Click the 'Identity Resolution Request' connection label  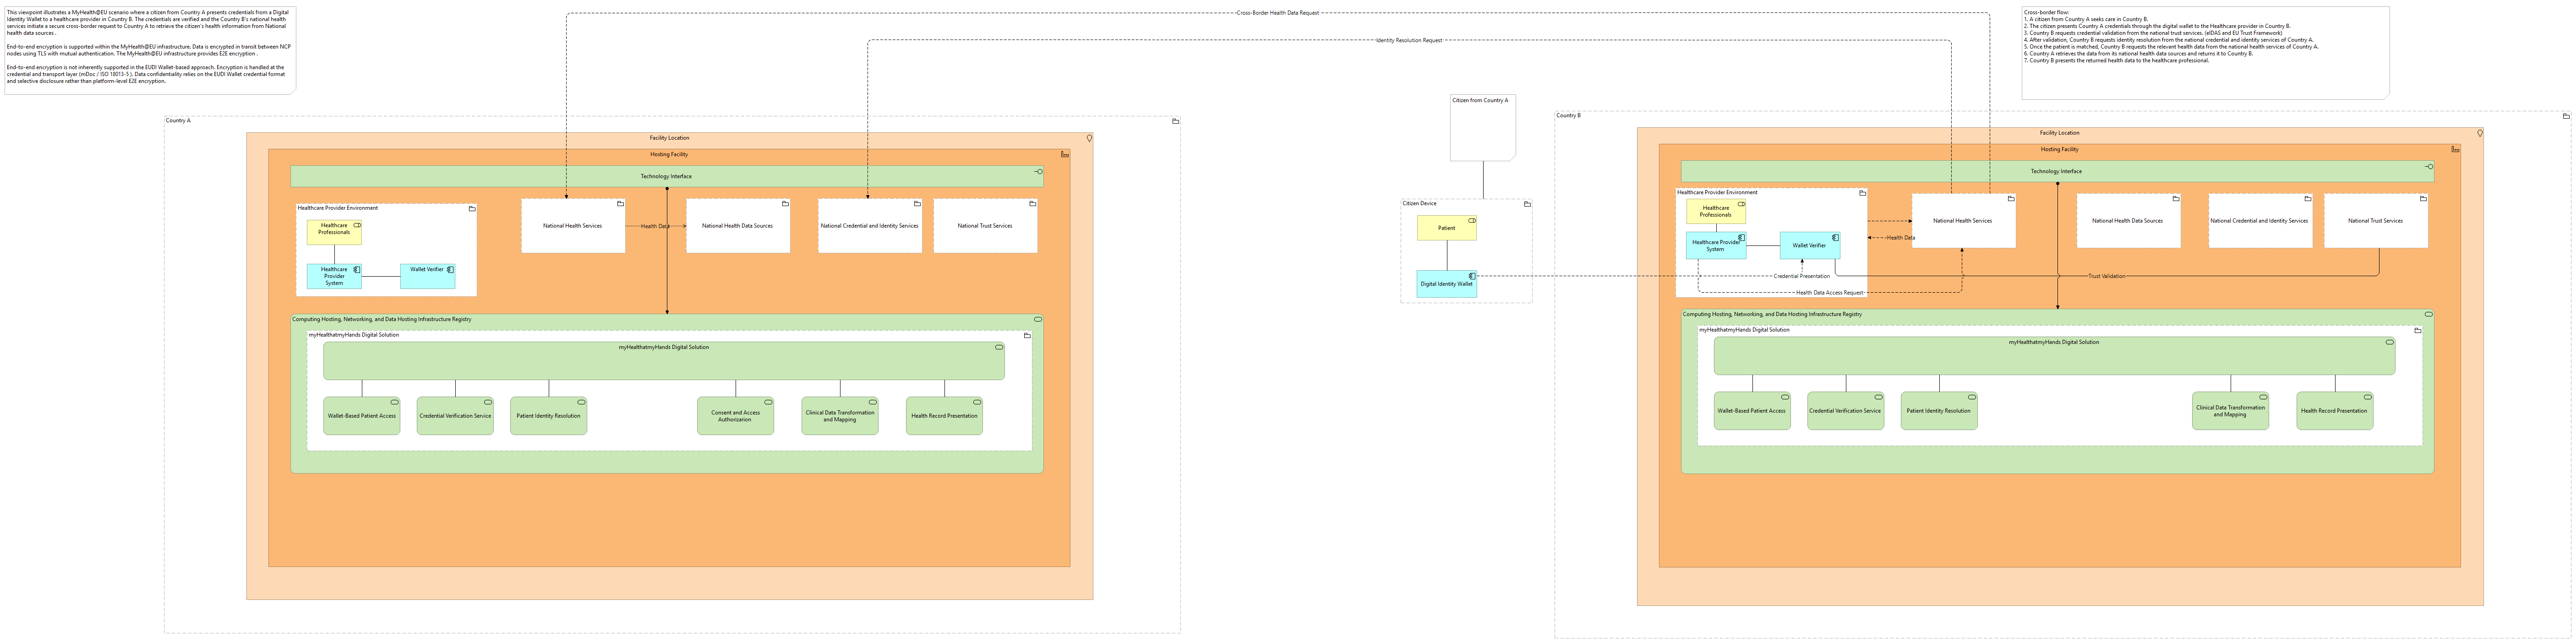tap(1409, 41)
